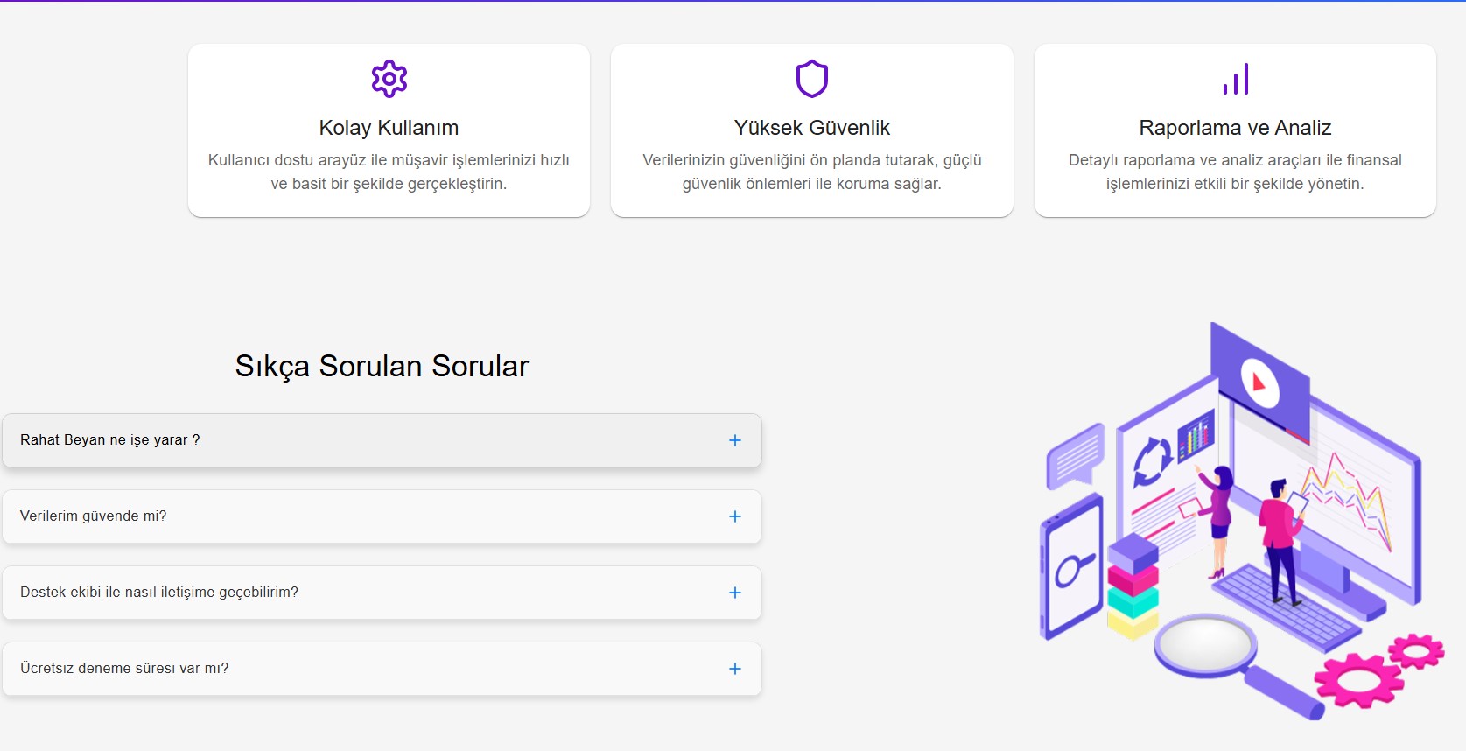
Task: Open "Destek ekibi ile nasıl iletişime geçebilirim?" answer
Action: tap(159, 592)
